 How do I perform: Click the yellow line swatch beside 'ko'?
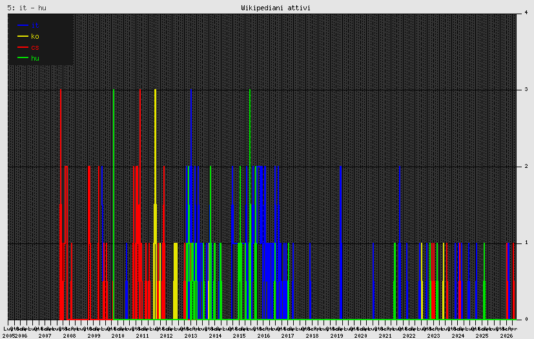[x=23, y=36]
